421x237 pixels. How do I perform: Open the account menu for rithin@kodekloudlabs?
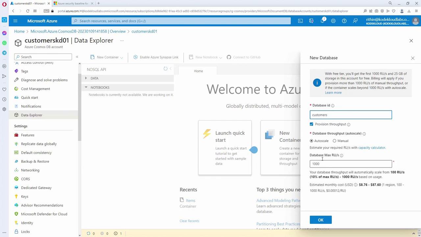point(393,21)
